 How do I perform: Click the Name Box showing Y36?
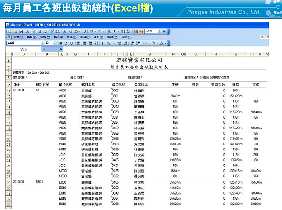(24, 49)
